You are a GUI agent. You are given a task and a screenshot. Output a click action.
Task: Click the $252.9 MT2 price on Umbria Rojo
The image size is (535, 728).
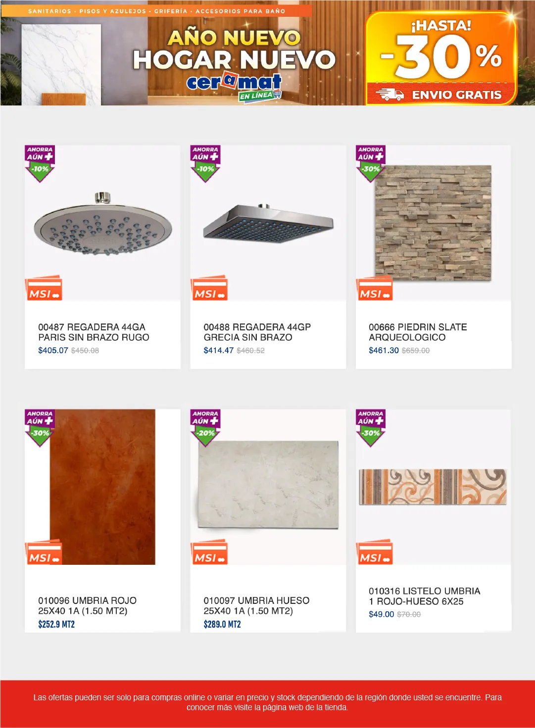(56, 624)
